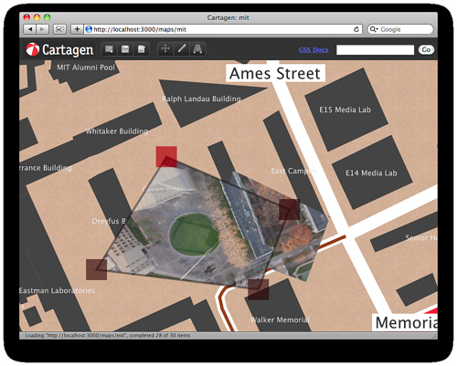Click the edit document icon in toolbar
The width and height of the screenshot is (457, 366).
141,49
